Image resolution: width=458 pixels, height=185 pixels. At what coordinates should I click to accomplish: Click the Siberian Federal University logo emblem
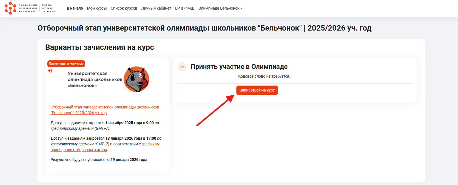[10, 8]
